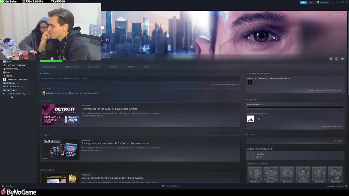Open Labor of Love news thumbnail
The height and width of the screenshot is (196, 349).
point(61,115)
